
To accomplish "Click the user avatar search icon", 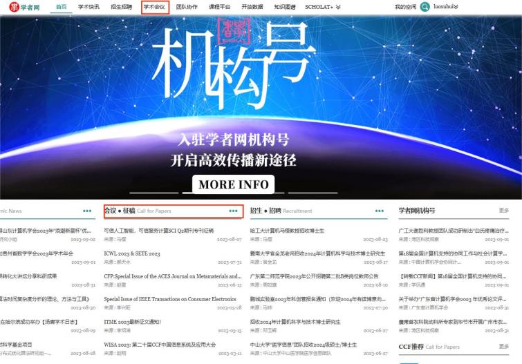I will [425, 7].
